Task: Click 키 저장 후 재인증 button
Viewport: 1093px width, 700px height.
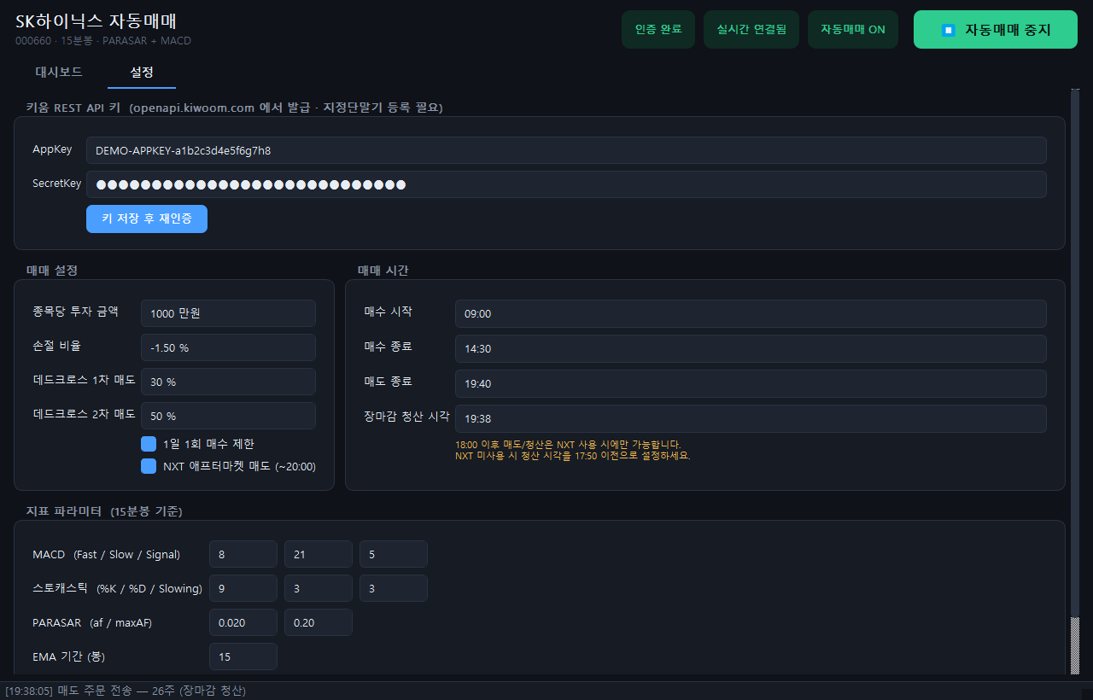Action: pos(147,219)
